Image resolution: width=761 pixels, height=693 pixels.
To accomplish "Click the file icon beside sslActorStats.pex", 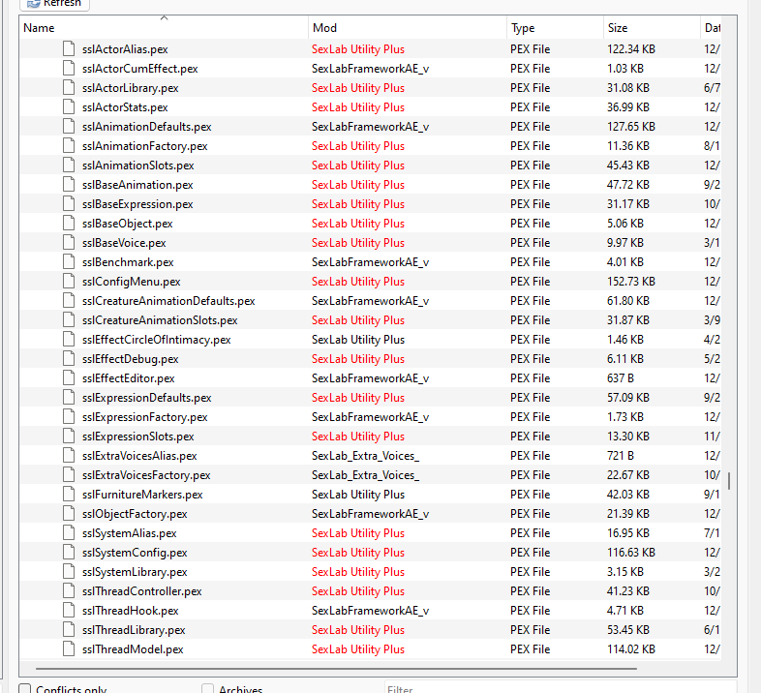I will coord(69,107).
